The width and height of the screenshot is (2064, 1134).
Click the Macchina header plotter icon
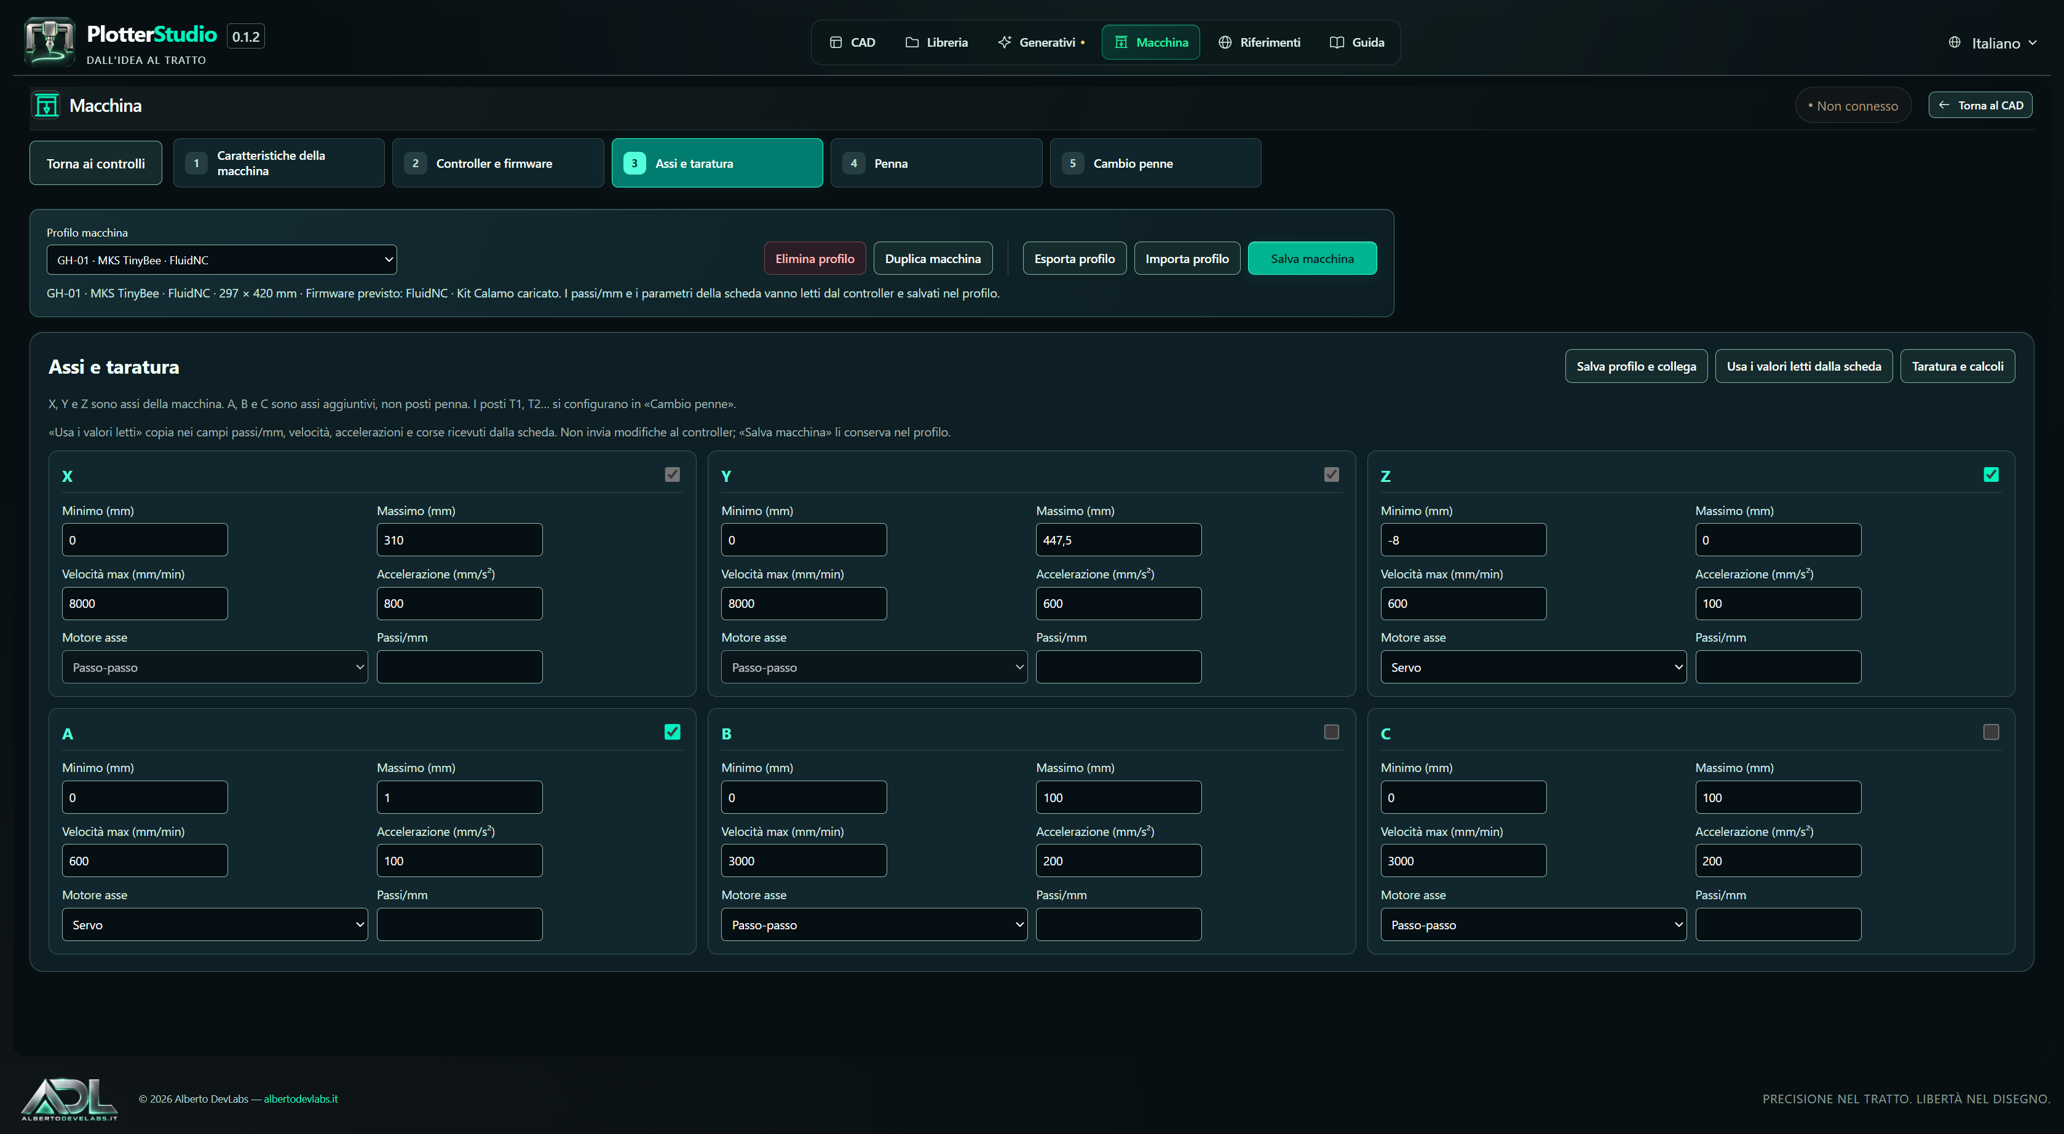click(x=47, y=105)
